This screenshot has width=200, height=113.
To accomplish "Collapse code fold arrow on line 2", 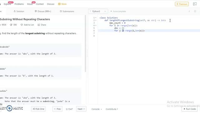I will coord(96,20).
